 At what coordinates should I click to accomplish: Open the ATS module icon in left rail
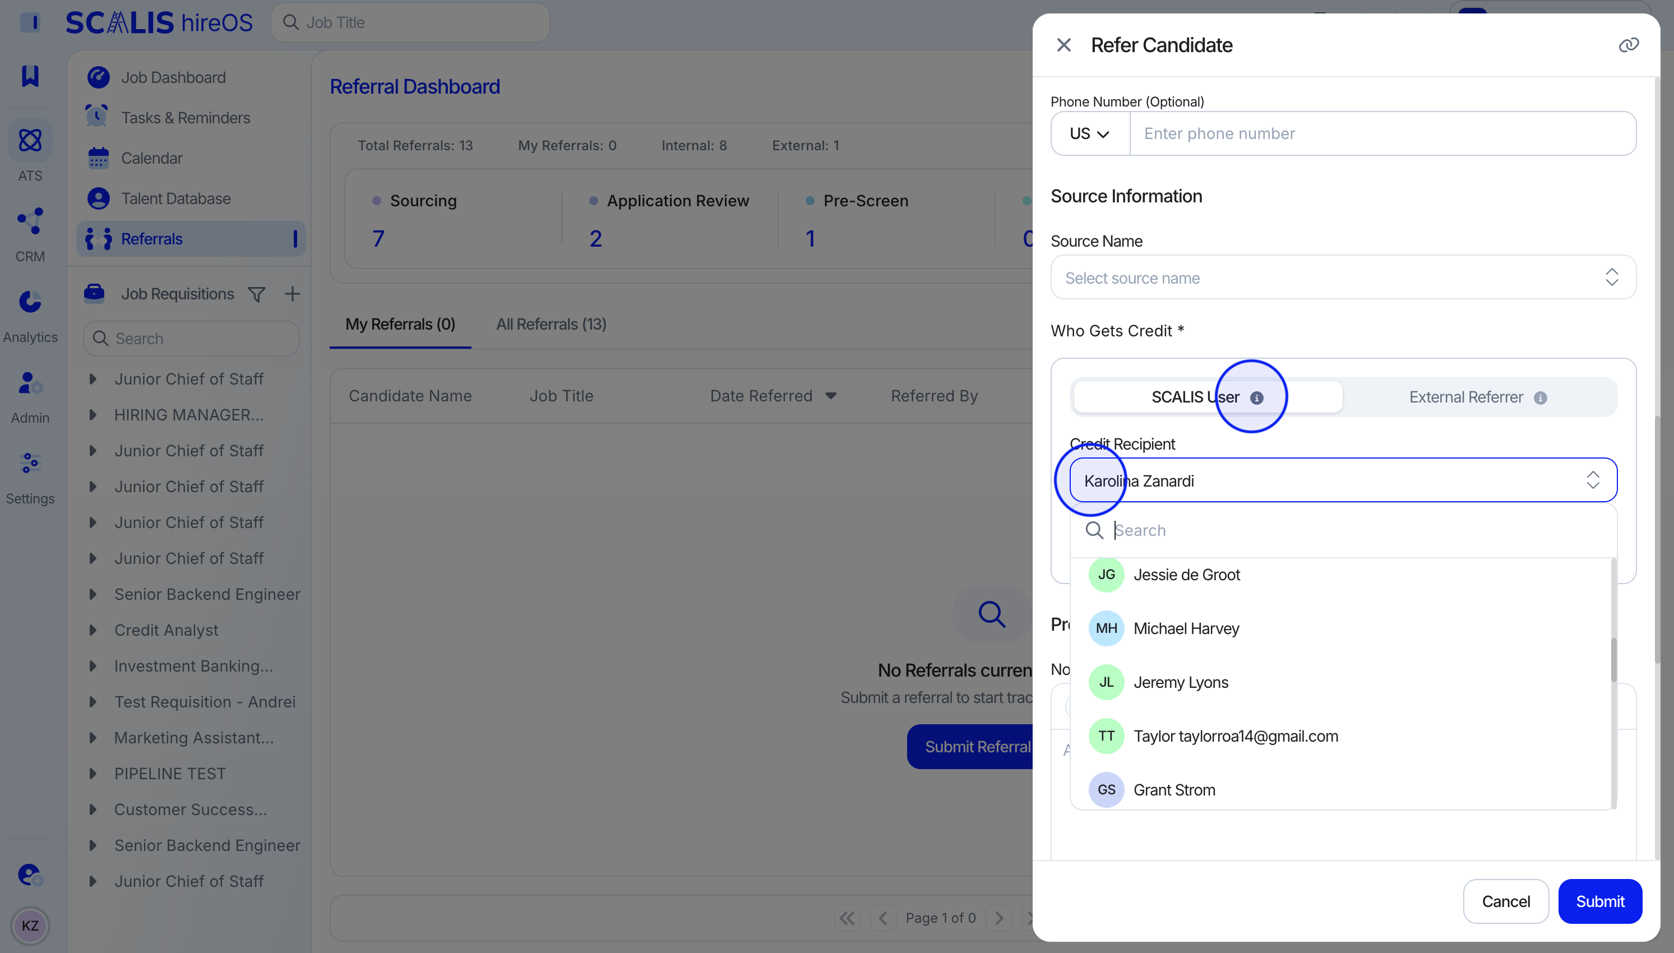30,140
